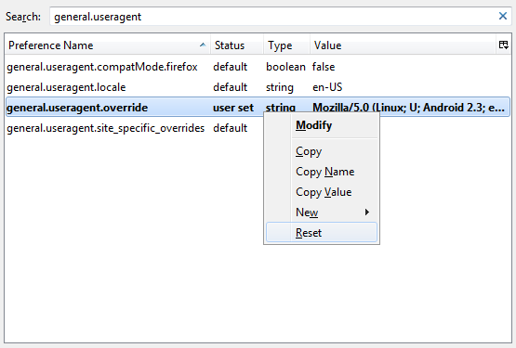Sort by the Status column header
The width and height of the screenshot is (516, 348).
(237, 45)
